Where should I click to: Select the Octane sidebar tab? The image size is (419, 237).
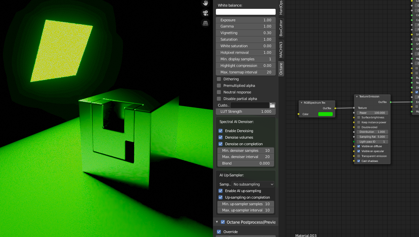(281, 69)
